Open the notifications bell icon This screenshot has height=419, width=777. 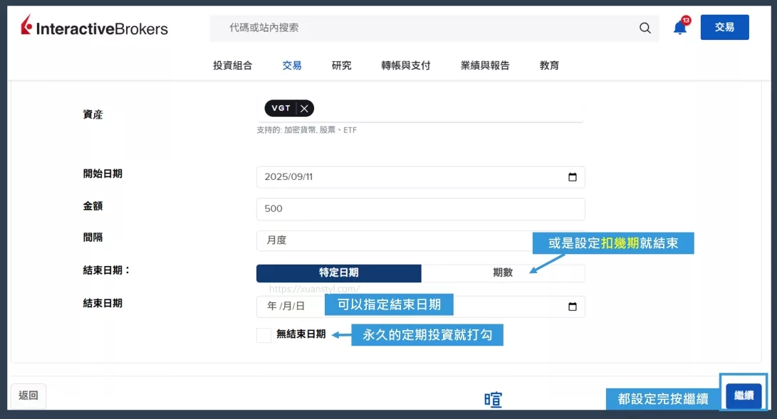click(679, 28)
